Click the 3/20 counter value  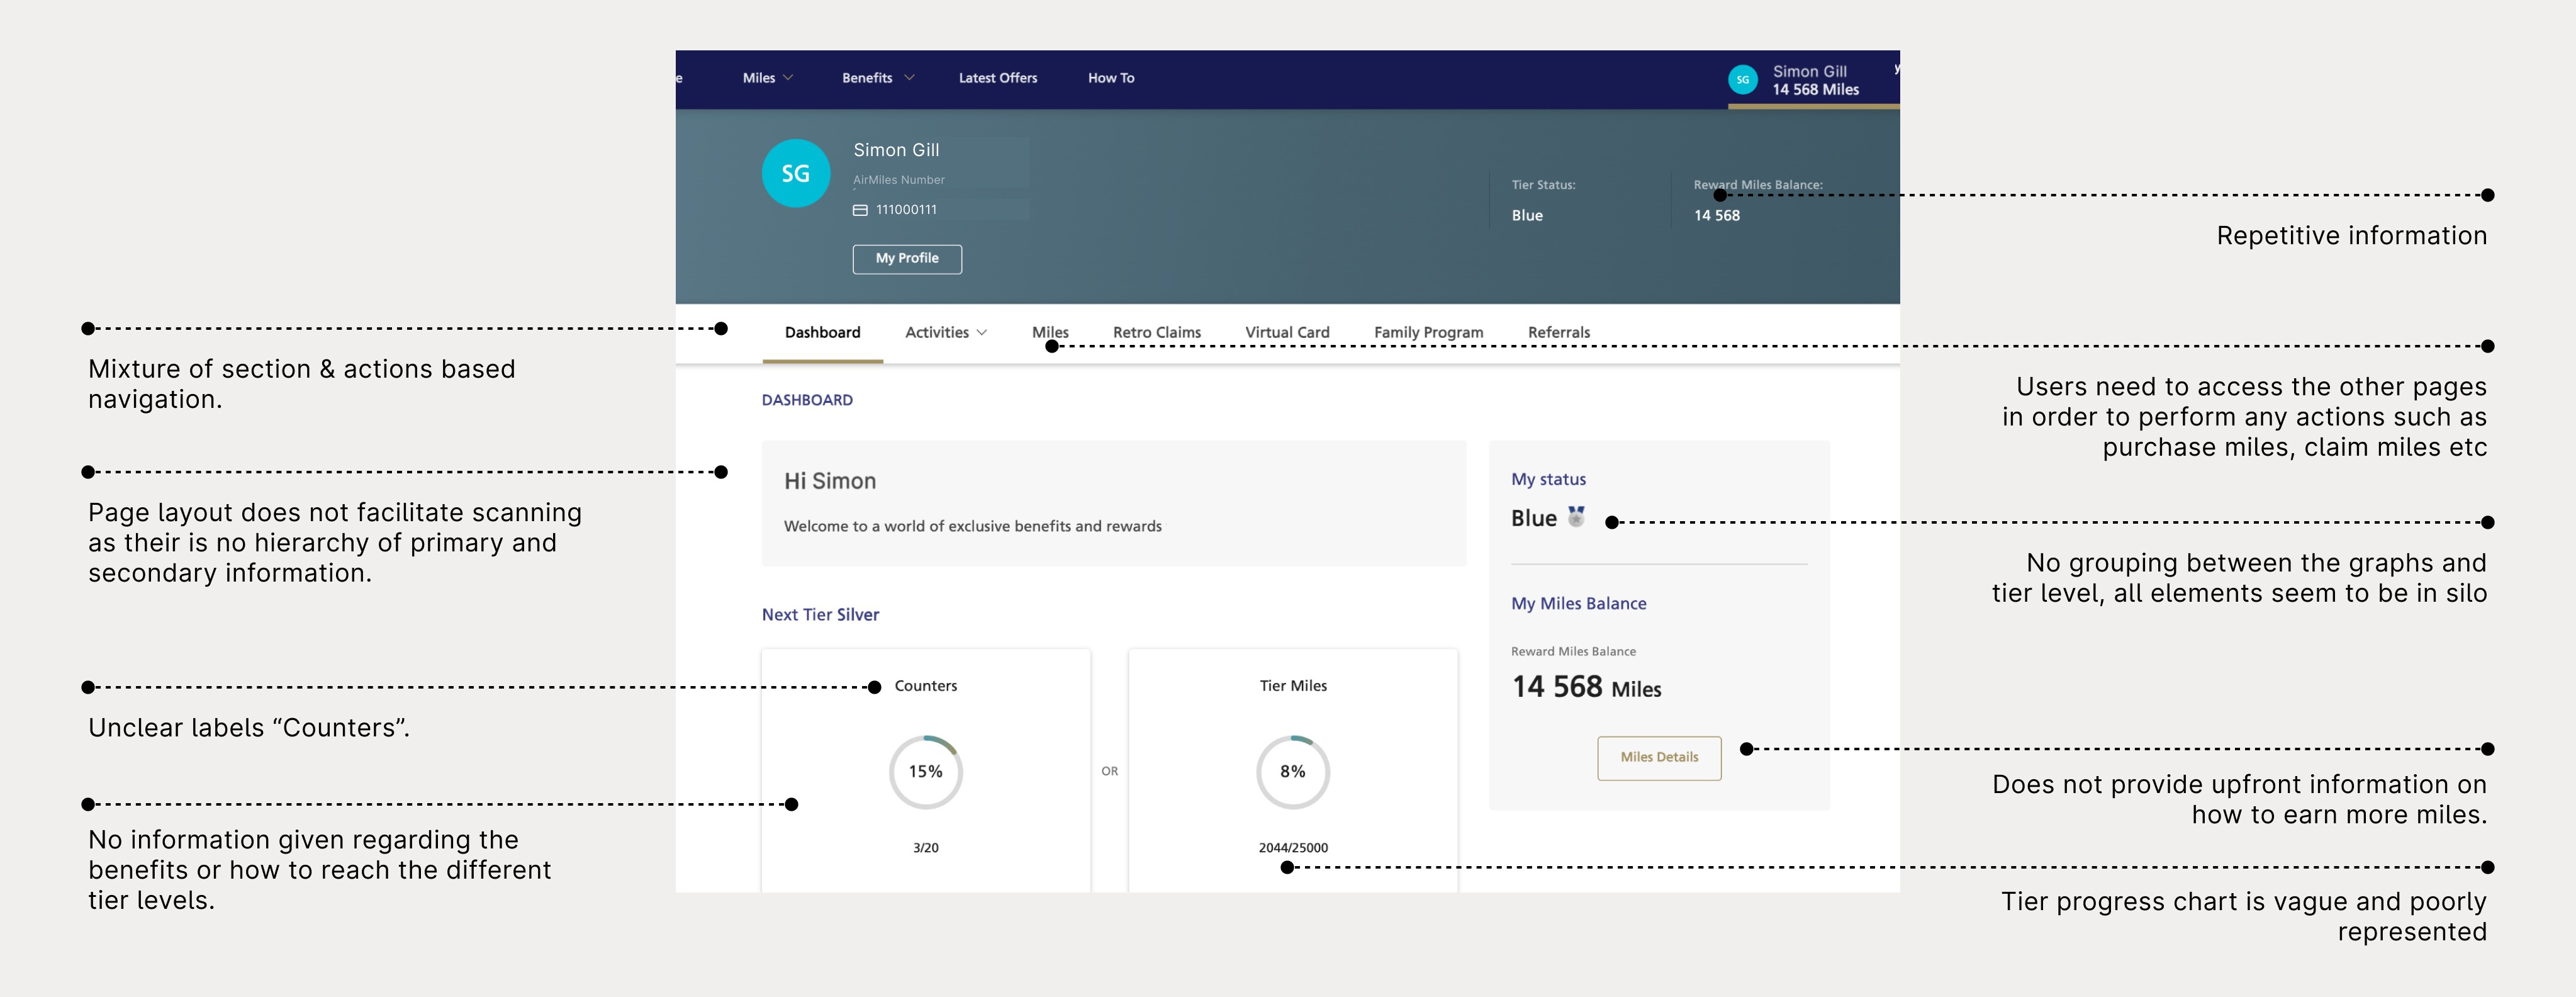pyautogui.click(x=926, y=848)
